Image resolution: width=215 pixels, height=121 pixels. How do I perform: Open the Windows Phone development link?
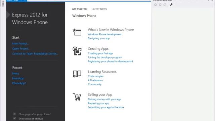pyautogui.click(x=104, y=34)
